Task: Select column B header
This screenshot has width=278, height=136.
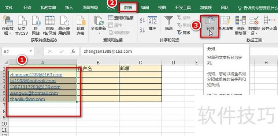Action: (98, 62)
